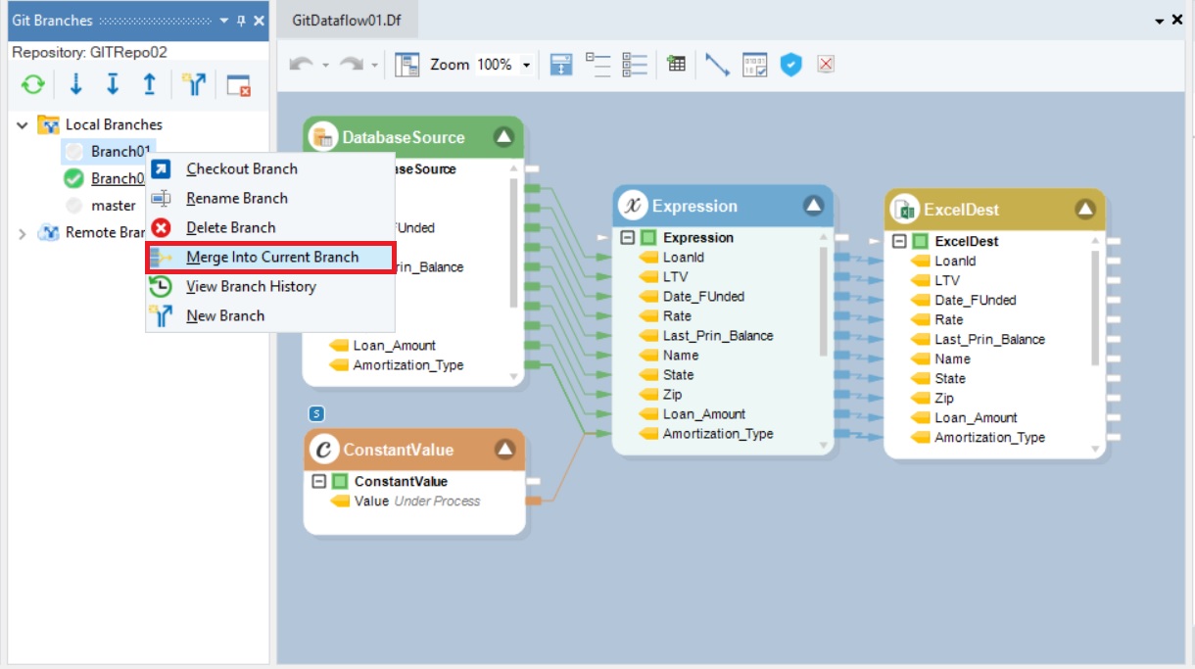Expand the Remote Branches tree node
Image resolution: width=1195 pixels, height=669 pixels.
[x=23, y=233]
